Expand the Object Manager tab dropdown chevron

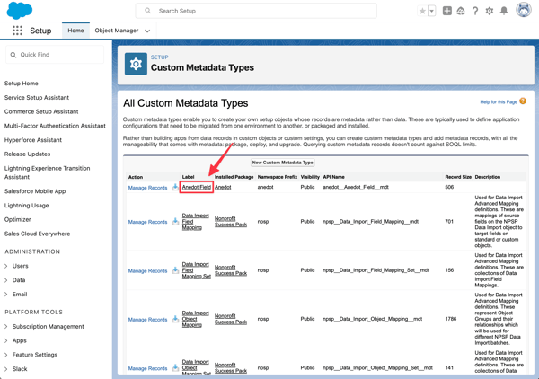point(147,31)
